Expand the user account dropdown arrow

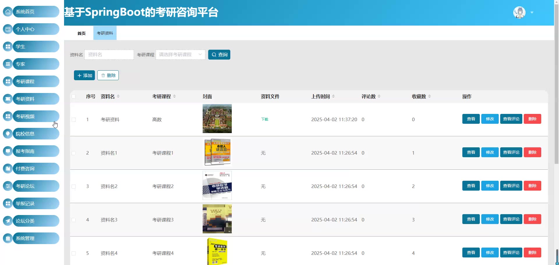tap(532, 12)
